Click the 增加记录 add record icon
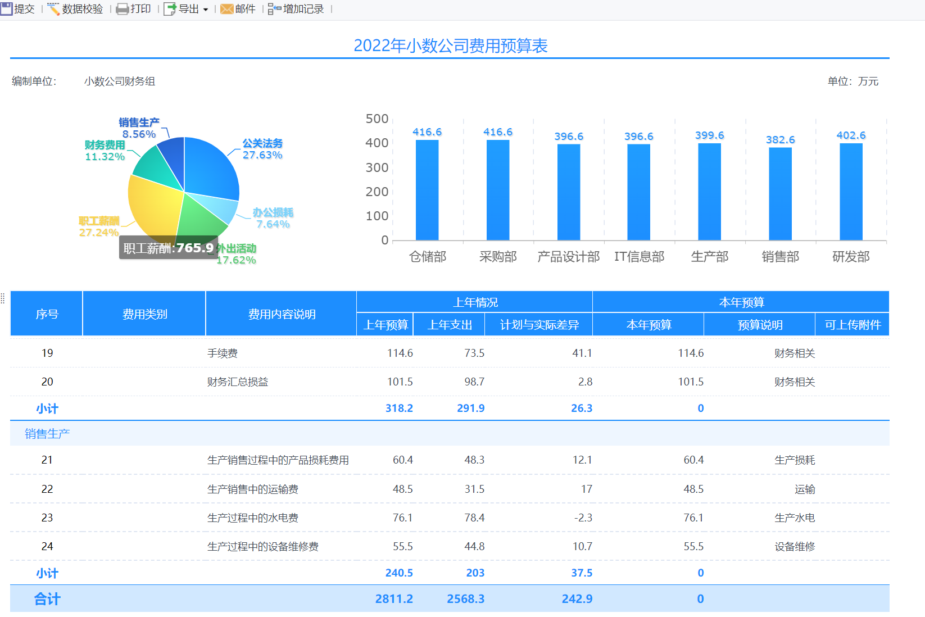925x617 pixels. 274,9
